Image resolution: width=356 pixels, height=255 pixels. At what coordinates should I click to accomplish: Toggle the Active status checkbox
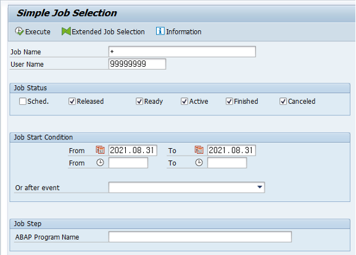(184, 101)
